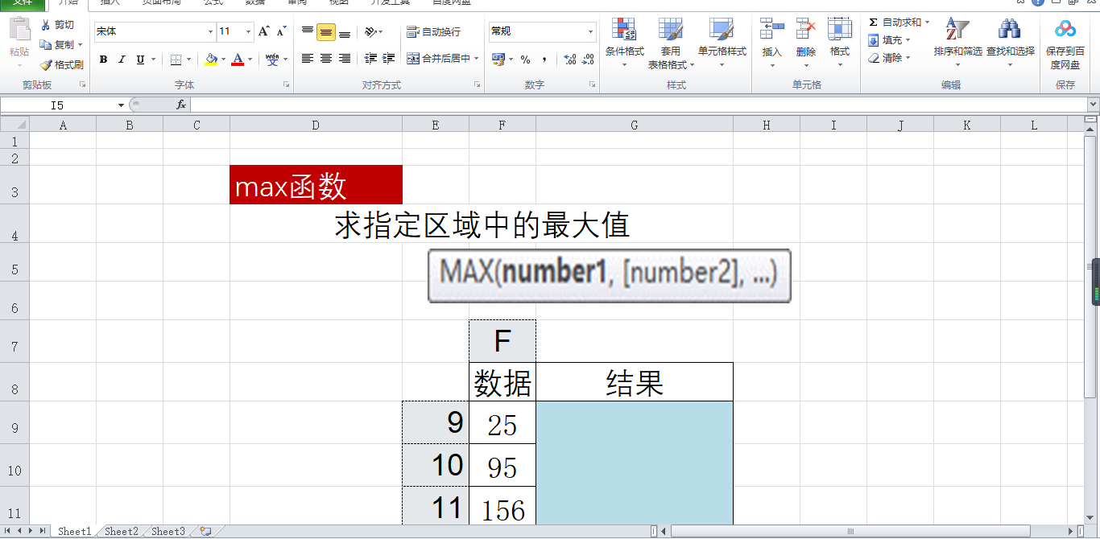The image size is (1100, 539).
Task: Click the Delete cells (删除) icon
Action: pos(806,30)
